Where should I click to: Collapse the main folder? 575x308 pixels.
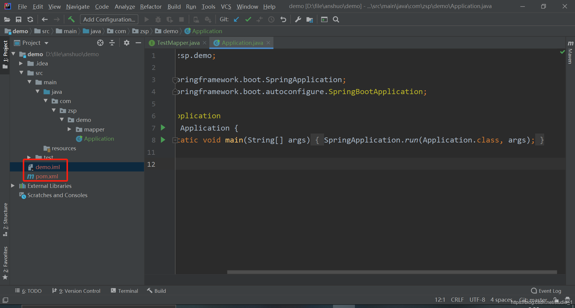[x=29, y=82]
